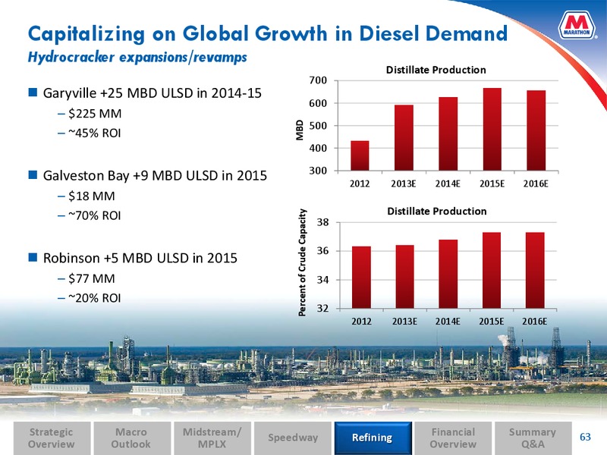Click the 300 value on the MBD axis
Image resolution: width=607 pixels, height=455 pixels.
click(318, 171)
